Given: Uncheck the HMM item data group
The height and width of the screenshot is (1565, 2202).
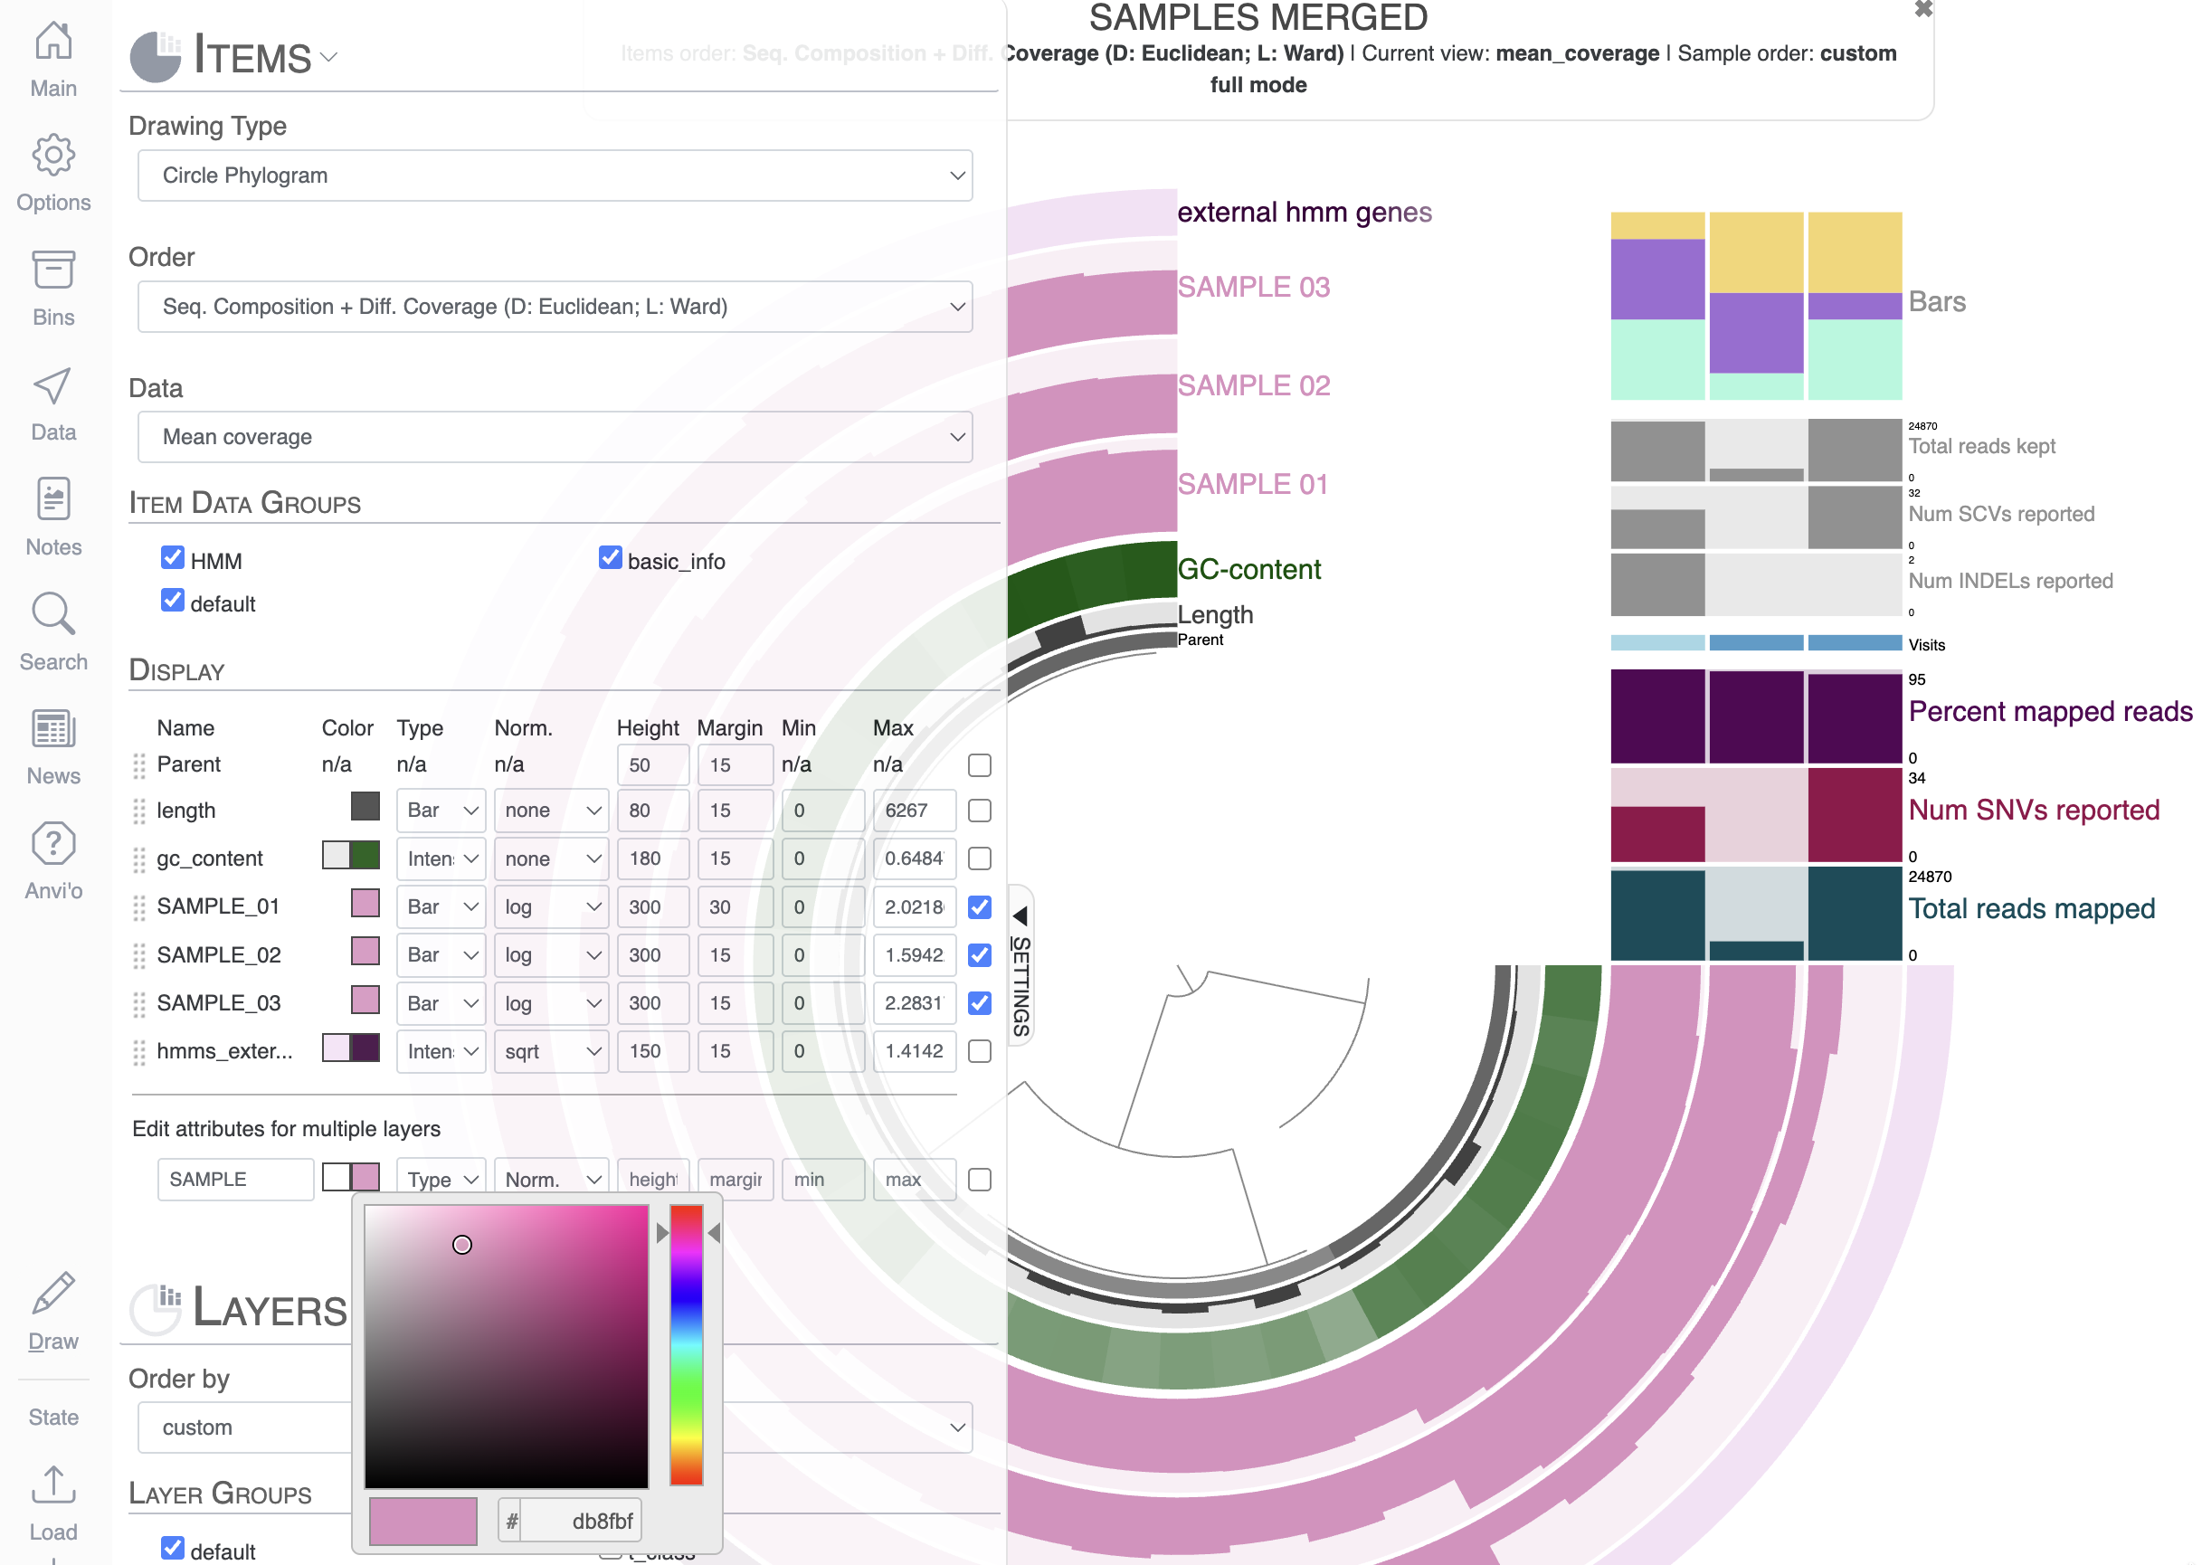Looking at the screenshot, I should [173, 559].
